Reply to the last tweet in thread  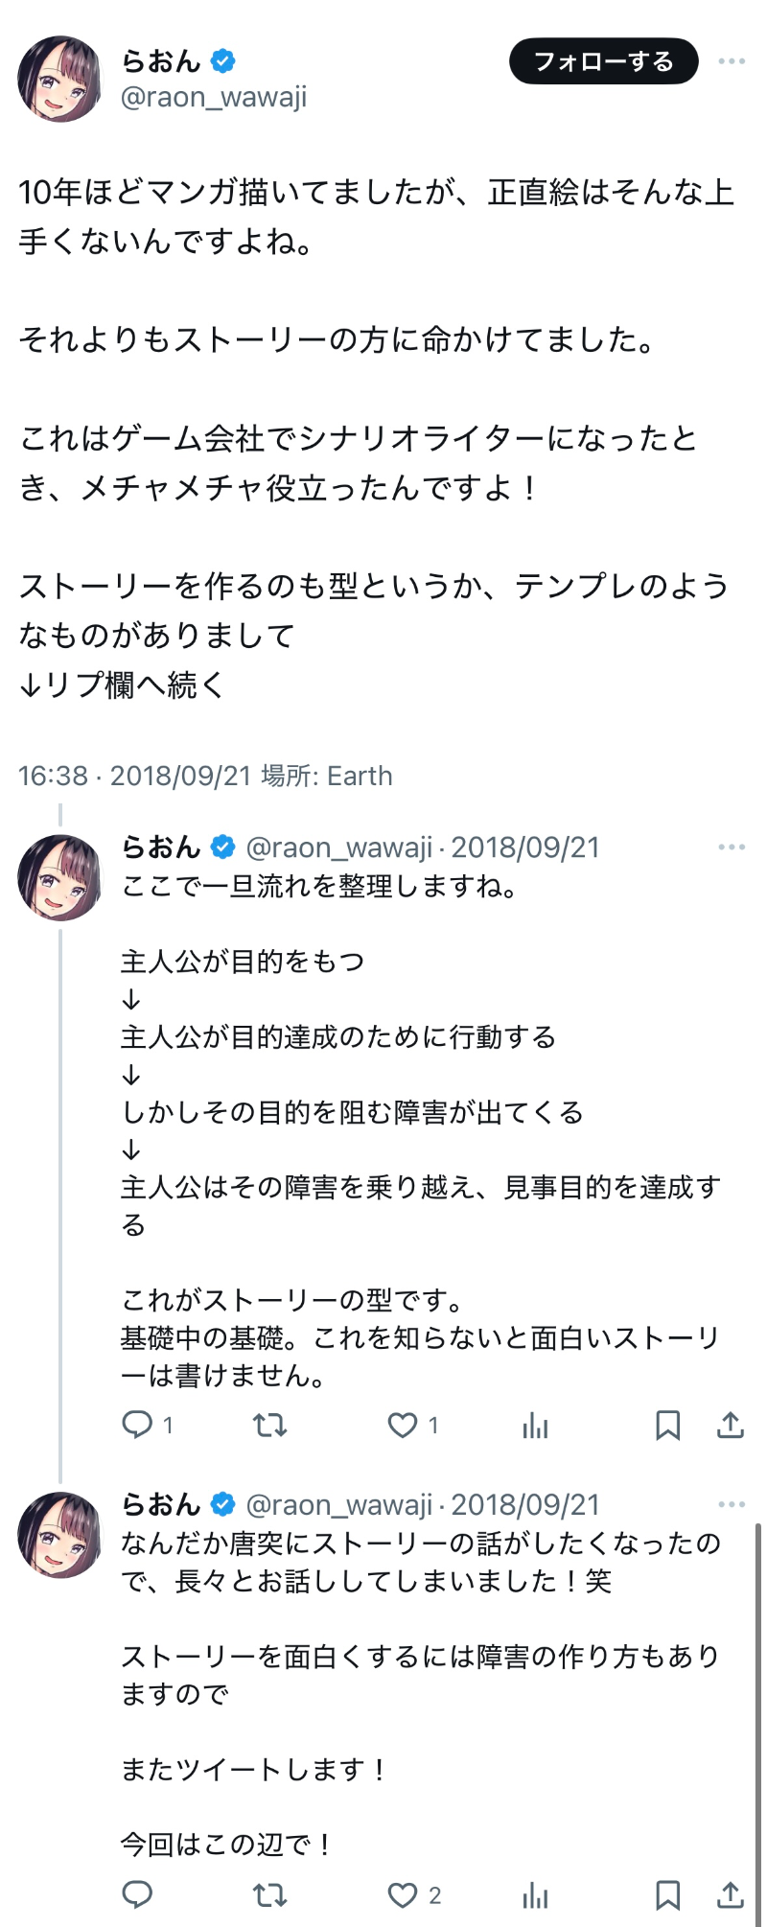pos(137,1894)
